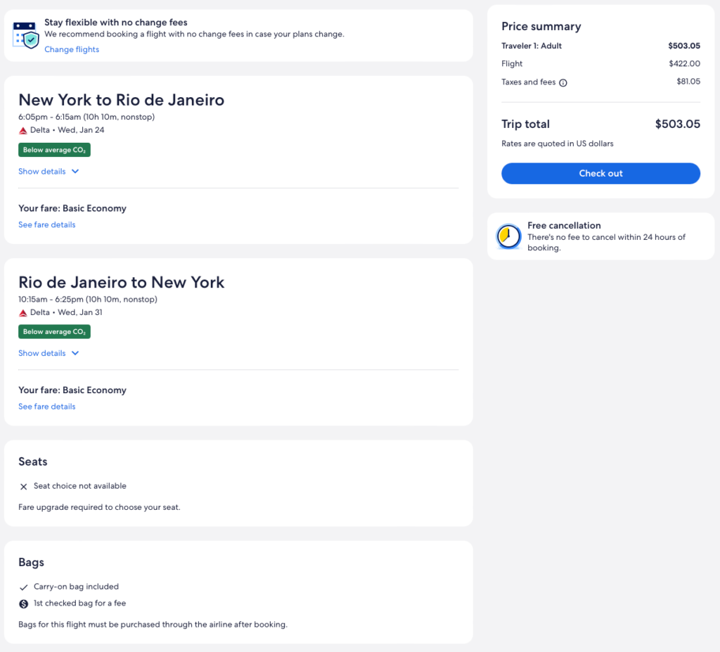The height and width of the screenshot is (652, 720).
Task: Click the Delta logo on the Jan 31 flight
Action: tap(23, 312)
